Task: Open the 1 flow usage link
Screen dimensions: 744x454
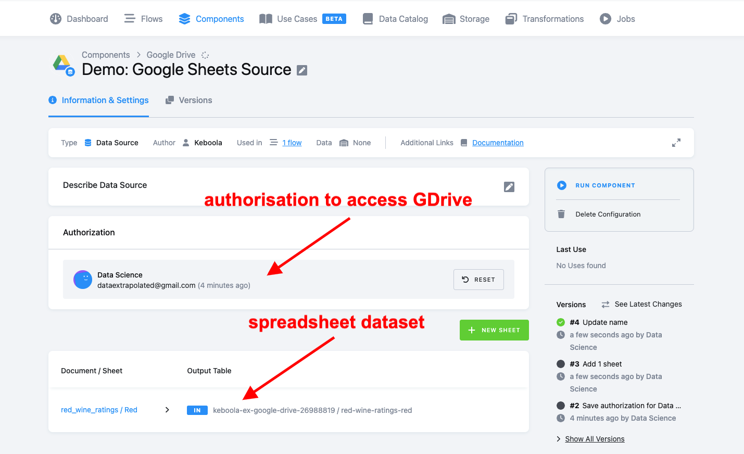Action: tap(292, 142)
